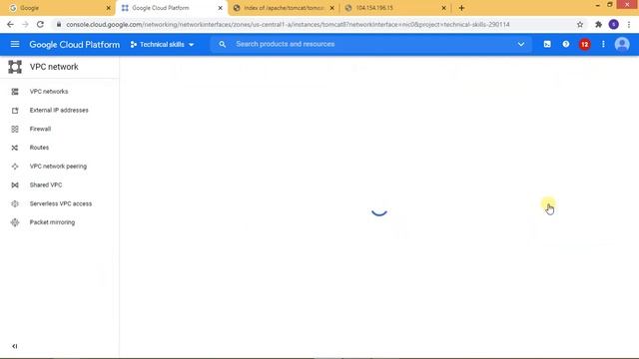Open the Google account avatar

[x=622, y=44]
